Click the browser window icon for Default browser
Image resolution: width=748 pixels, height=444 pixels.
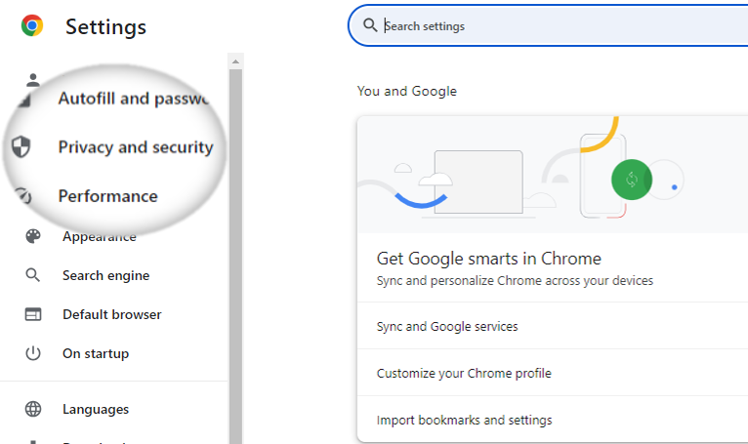(33, 314)
